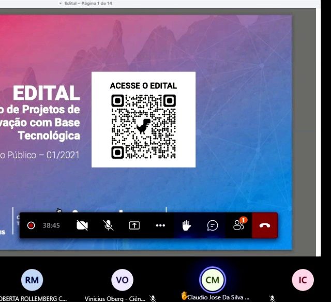Click Vinicius Oberg participant name label
This screenshot has height=302, width=331.
116,298
